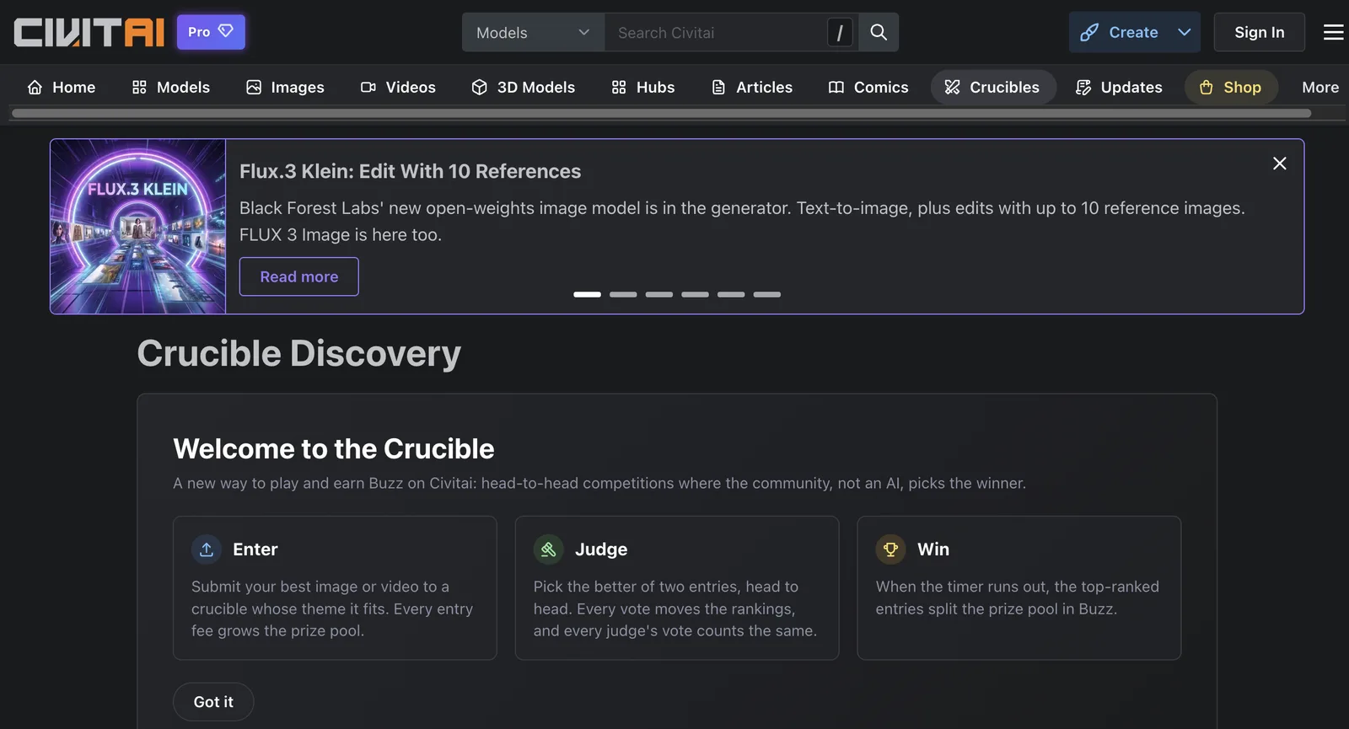
Task: Jump to the sixth carousel slide
Action: pyautogui.click(x=767, y=294)
